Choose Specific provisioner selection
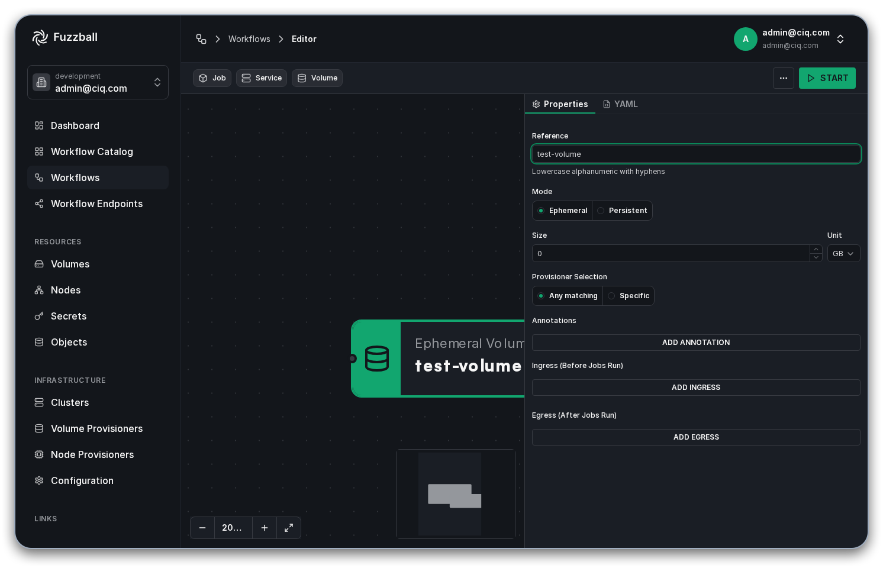This screenshot has height=568, width=883. (629, 296)
